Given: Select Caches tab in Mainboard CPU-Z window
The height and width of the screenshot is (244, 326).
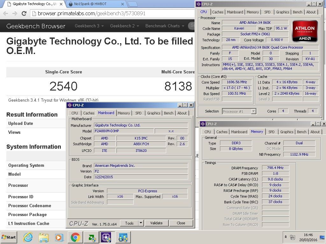Looking at the screenshot, I should [89, 113].
